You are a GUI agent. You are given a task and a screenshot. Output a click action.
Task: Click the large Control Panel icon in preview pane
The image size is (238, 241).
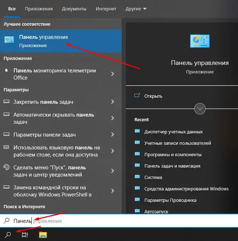point(200,41)
